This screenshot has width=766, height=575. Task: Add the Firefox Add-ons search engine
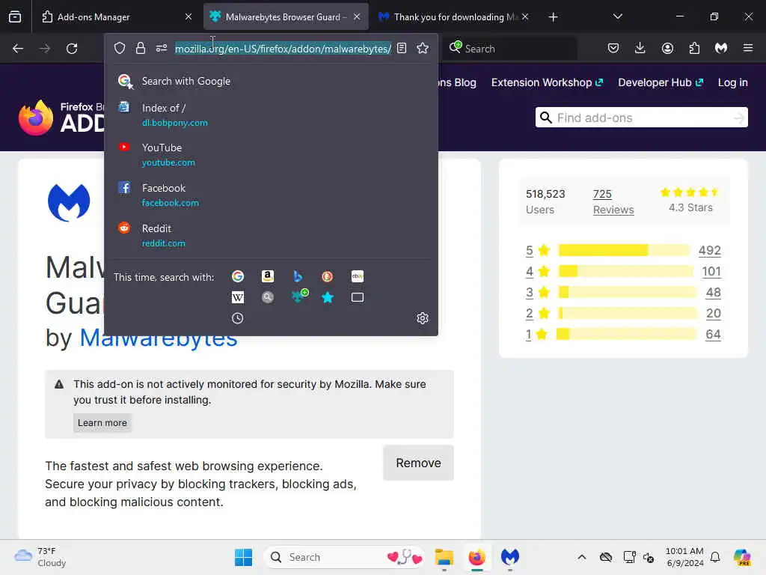tap(299, 296)
